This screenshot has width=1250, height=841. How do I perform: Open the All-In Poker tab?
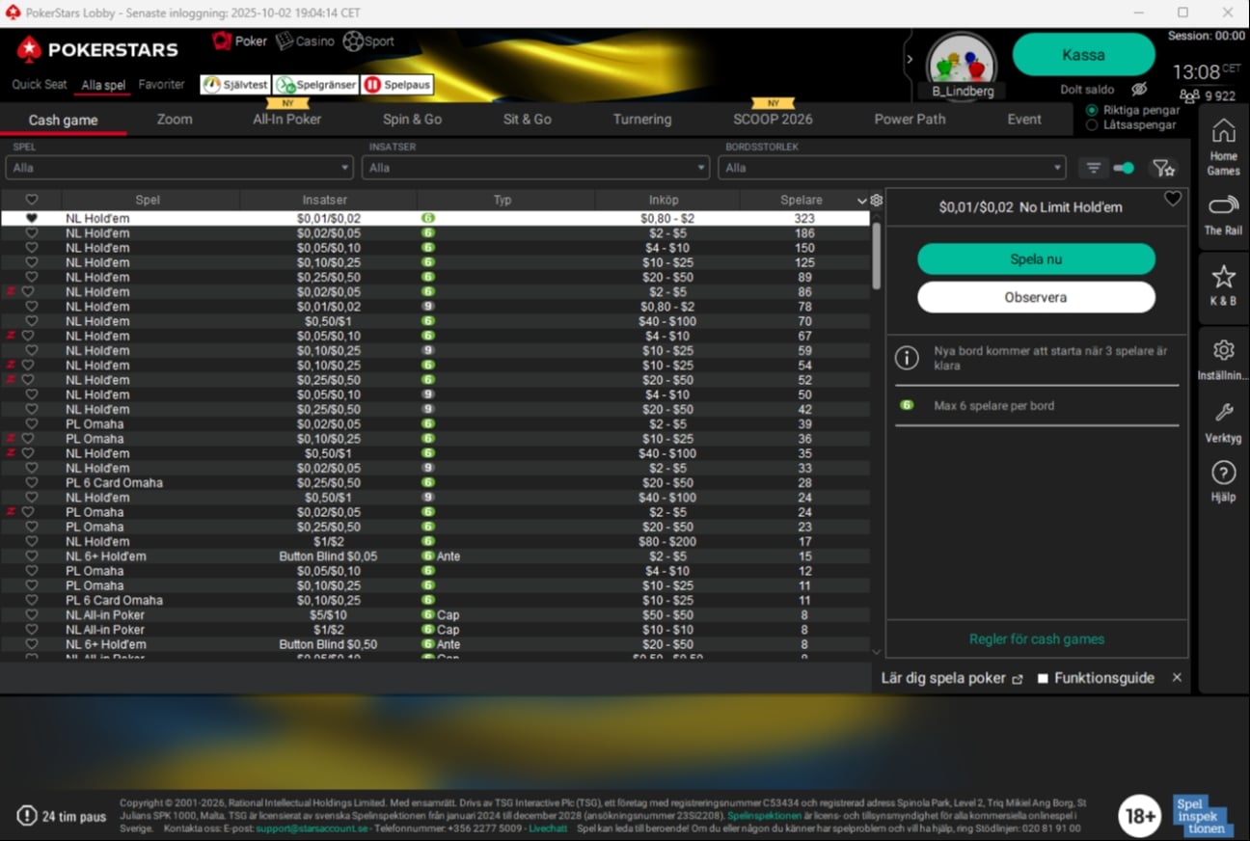287,120
